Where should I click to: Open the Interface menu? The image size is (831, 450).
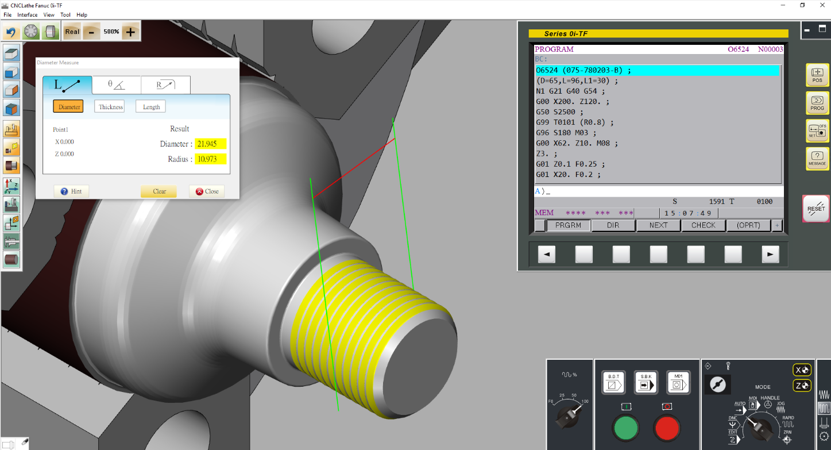pos(28,14)
